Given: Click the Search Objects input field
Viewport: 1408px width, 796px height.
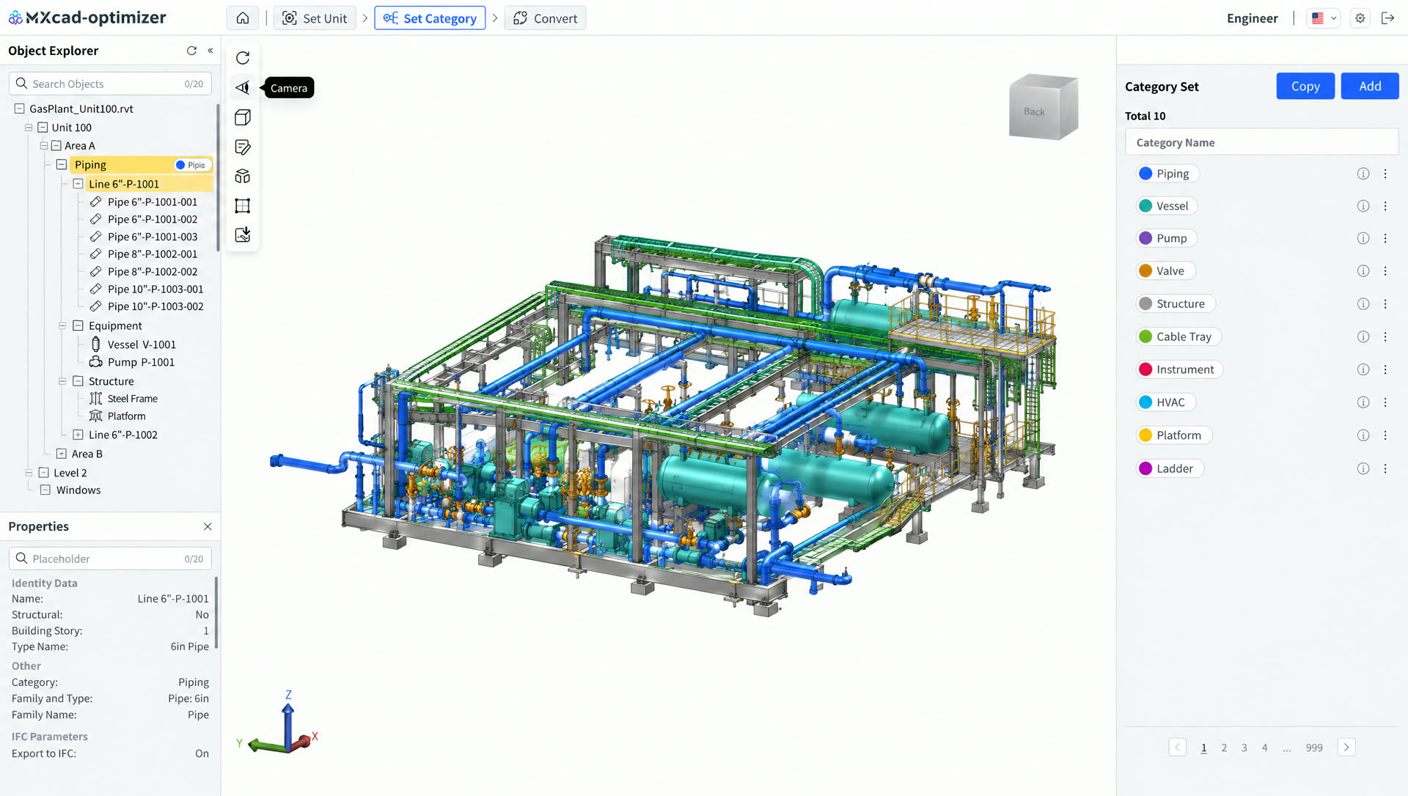Looking at the screenshot, I should (x=110, y=84).
